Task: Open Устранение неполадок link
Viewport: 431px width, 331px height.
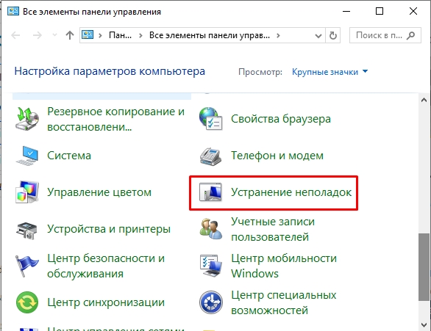Action: point(291,192)
